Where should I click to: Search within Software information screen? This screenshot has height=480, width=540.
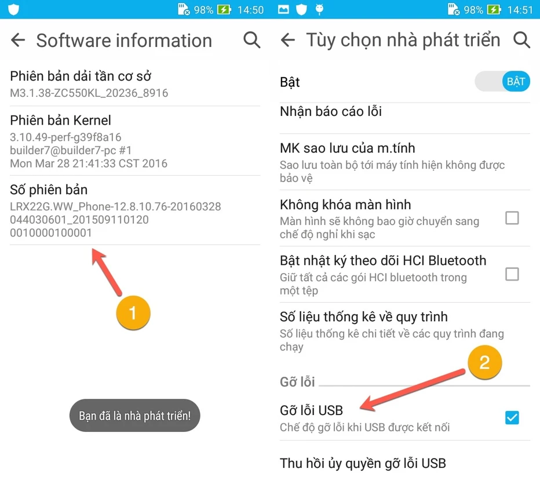point(251,40)
